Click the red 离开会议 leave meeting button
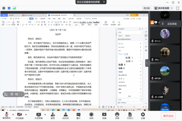This screenshot has width=182, height=121. click(168, 116)
